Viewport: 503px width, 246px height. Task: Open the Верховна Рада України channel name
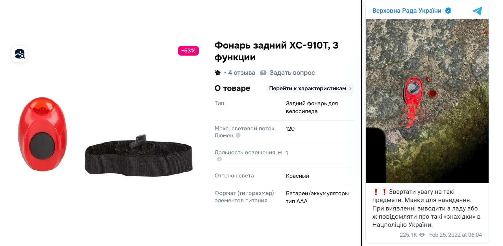[407, 11]
